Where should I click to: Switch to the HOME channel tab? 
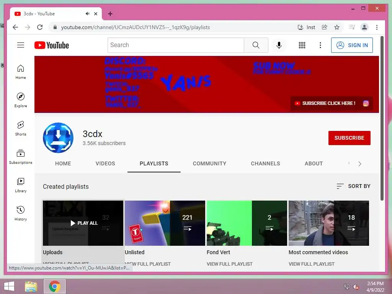[63, 163]
